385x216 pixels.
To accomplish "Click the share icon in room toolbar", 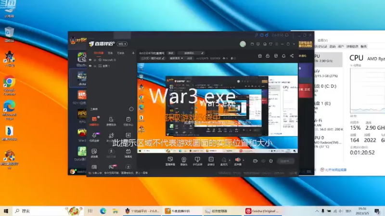I will point(292,56).
